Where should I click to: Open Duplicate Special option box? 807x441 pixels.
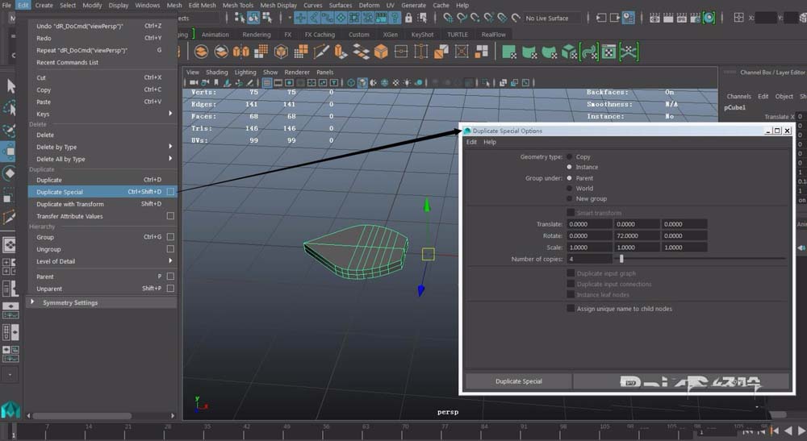tap(170, 192)
